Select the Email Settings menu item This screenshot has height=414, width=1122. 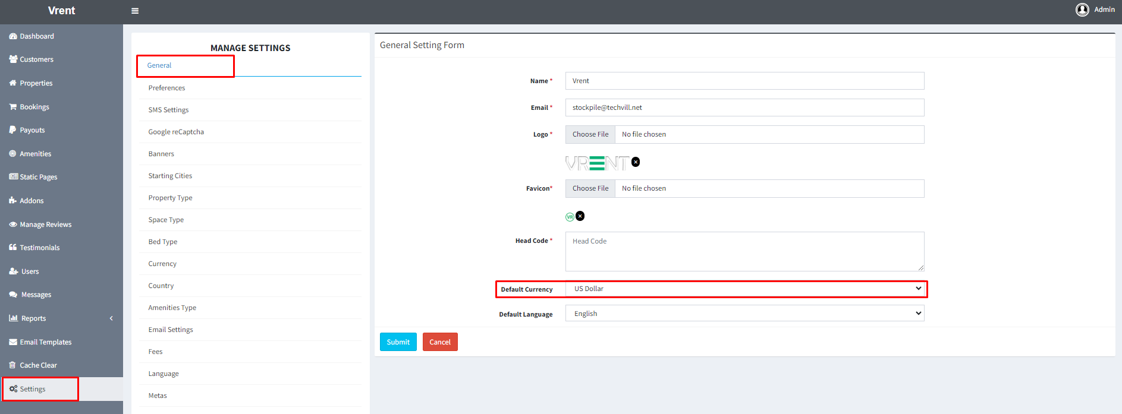pyautogui.click(x=171, y=330)
